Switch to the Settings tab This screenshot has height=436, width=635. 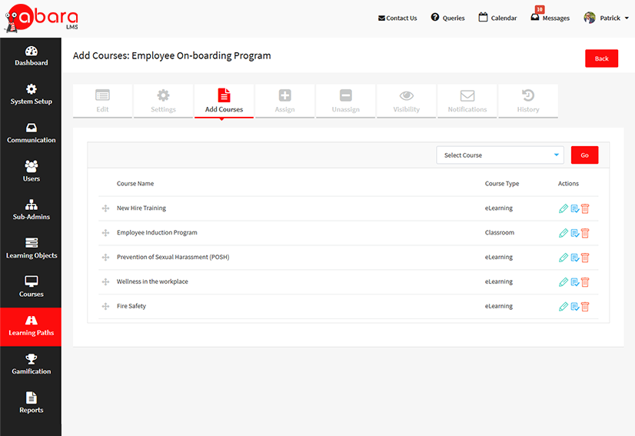163,101
